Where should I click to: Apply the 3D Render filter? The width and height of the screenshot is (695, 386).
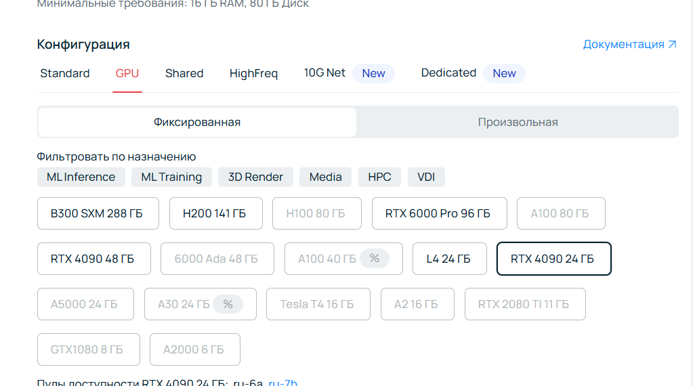tap(256, 177)
